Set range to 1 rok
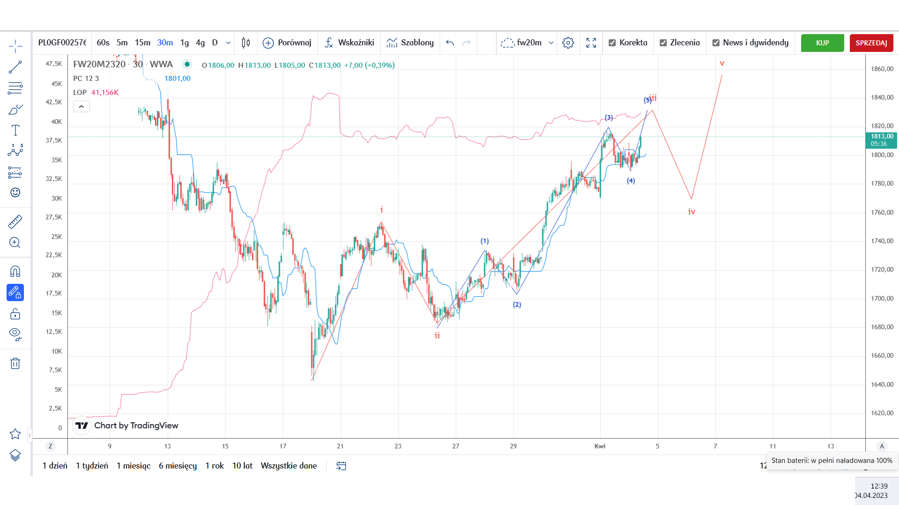Image resolution: width=899 pixels, height=505 pixels. [x=214, y=466]
